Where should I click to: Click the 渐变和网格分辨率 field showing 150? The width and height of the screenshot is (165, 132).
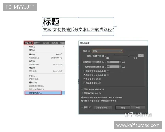tap(113, 67)
